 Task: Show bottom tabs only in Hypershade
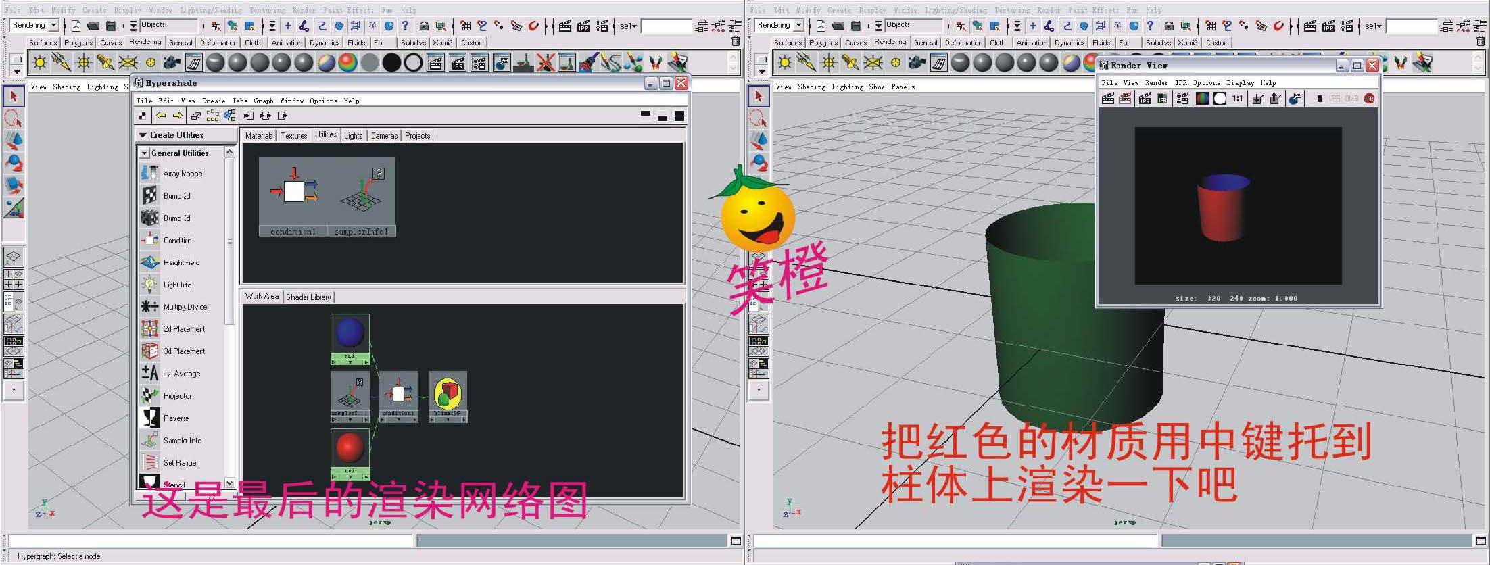click(663, 116)
